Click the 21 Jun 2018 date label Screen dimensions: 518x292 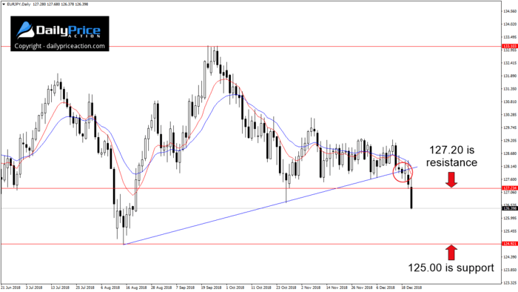[x=11, y=288]
